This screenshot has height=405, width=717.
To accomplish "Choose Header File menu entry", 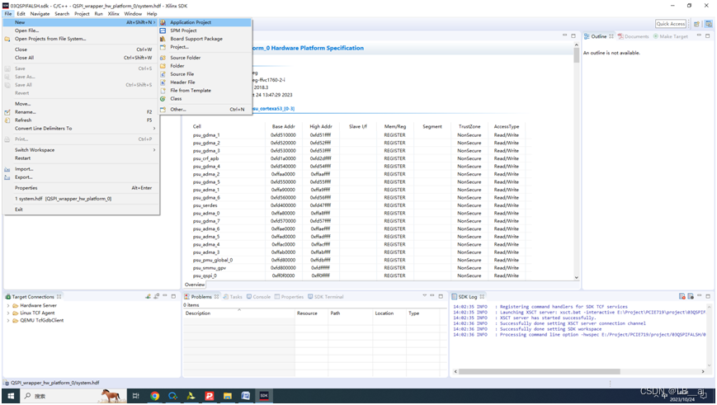I will 205,82.
